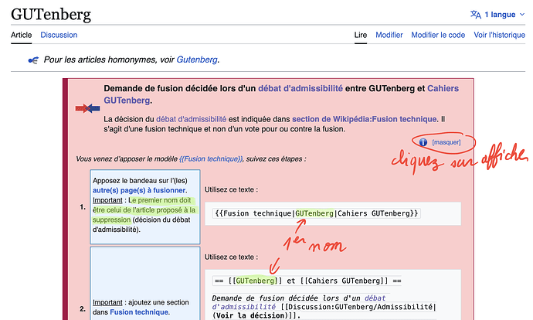Click the underlined 'Important' in step 2
The image size is (533, 320).
(107, 302)
